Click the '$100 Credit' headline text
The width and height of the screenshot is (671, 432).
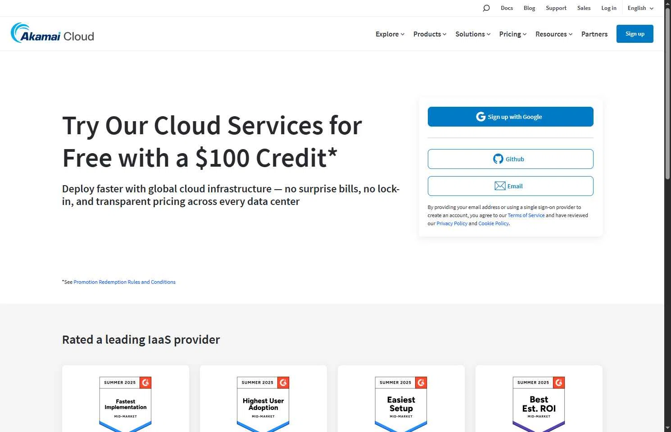[266, 158]
